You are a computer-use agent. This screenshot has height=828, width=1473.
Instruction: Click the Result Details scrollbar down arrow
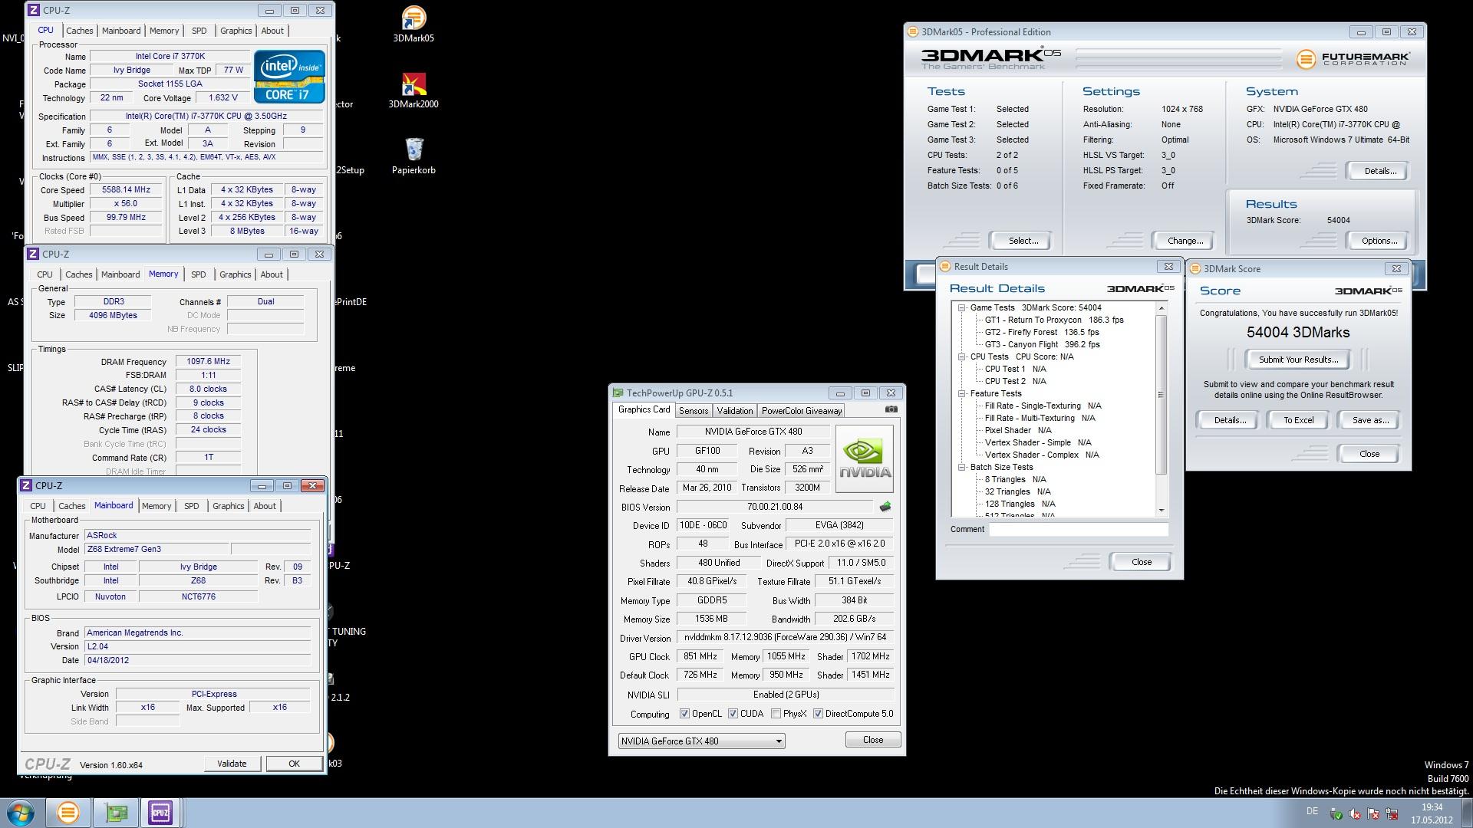point(1162,511)
